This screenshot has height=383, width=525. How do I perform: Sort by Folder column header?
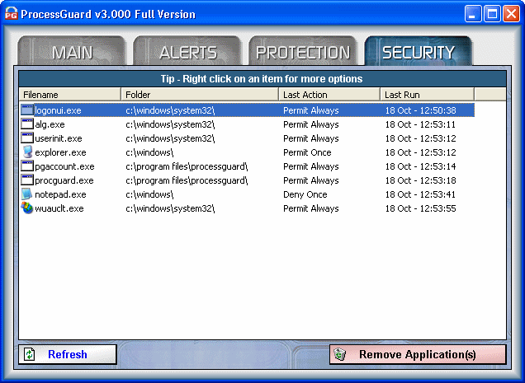coord(200,95)
